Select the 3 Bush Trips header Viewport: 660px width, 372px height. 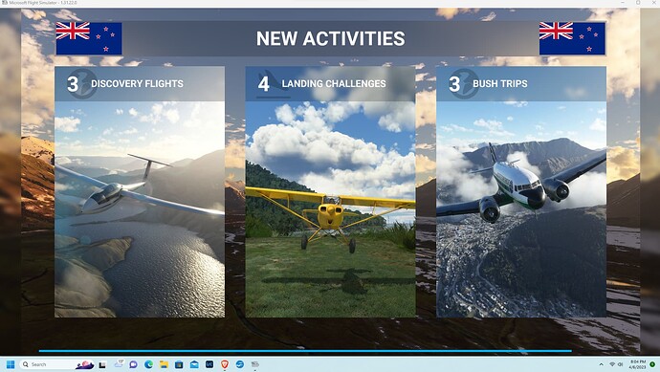tap(521, 84)
